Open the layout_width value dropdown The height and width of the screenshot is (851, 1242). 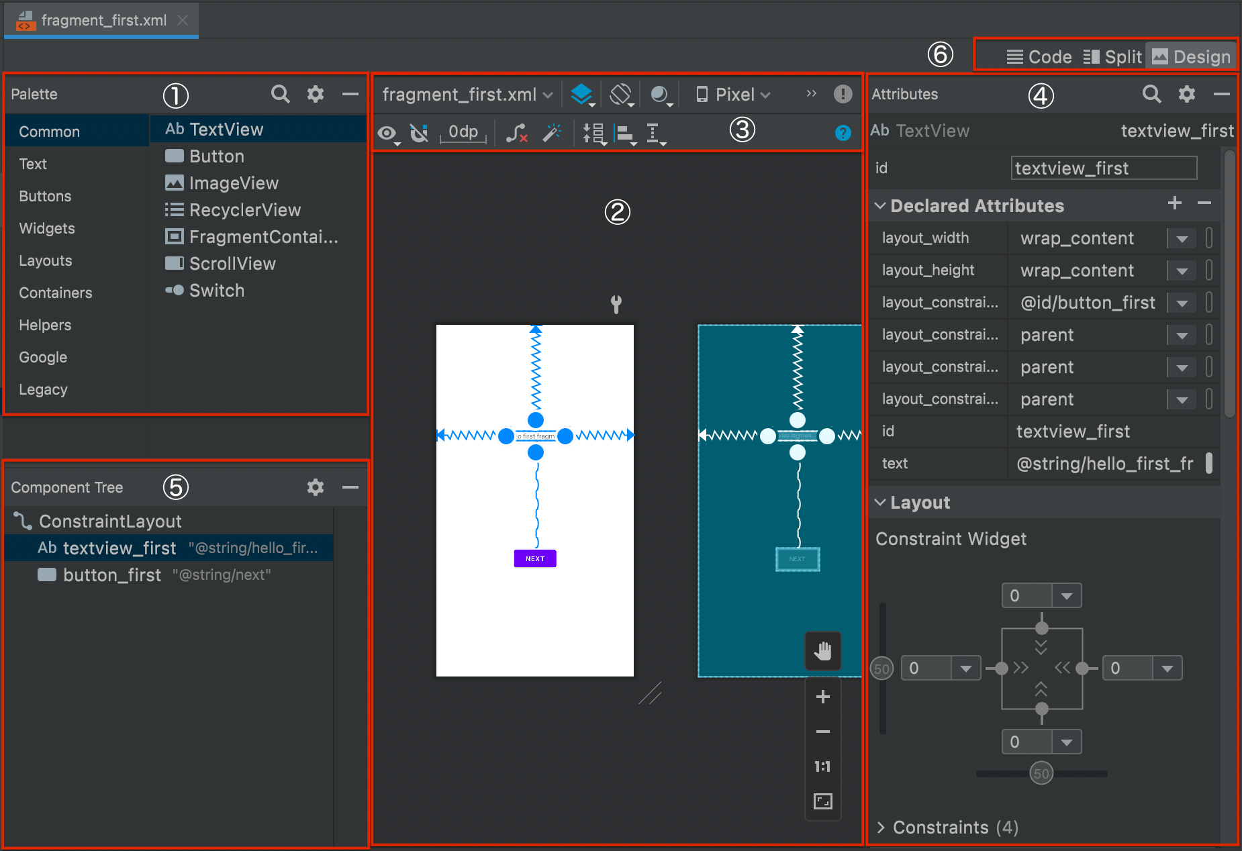1182,239
